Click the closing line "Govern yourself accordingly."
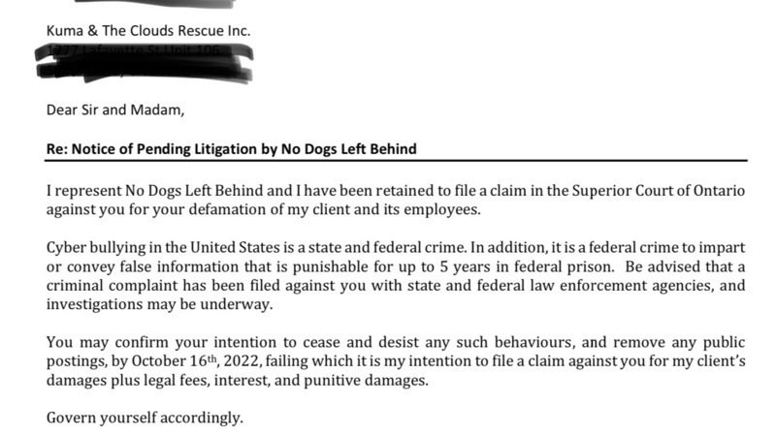 click(145, 419)
